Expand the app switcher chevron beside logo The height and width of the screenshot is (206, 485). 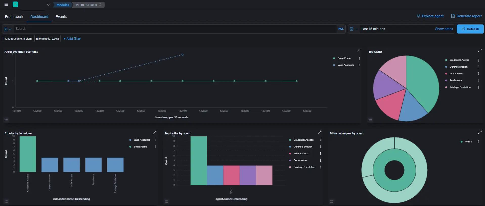49,5
